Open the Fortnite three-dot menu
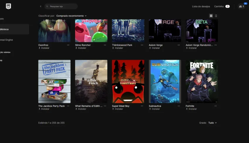 (216, 106)
